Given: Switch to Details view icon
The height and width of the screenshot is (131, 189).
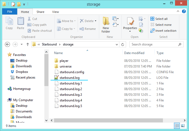Looking at the screenshot, I should pos(177,126).
